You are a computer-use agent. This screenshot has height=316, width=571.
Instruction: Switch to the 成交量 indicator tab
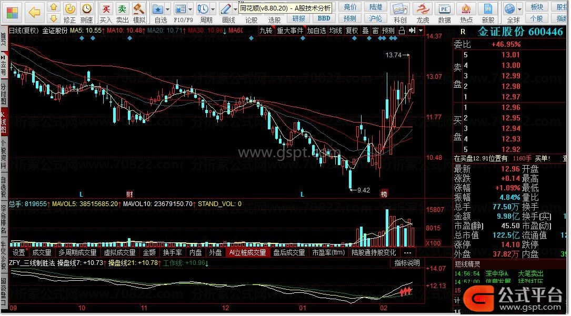pos(42,252)
